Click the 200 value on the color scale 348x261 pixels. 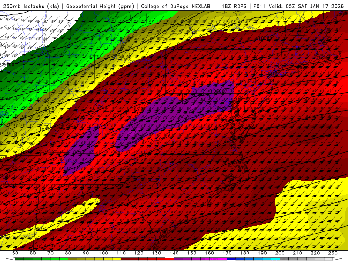click(280, 253)
